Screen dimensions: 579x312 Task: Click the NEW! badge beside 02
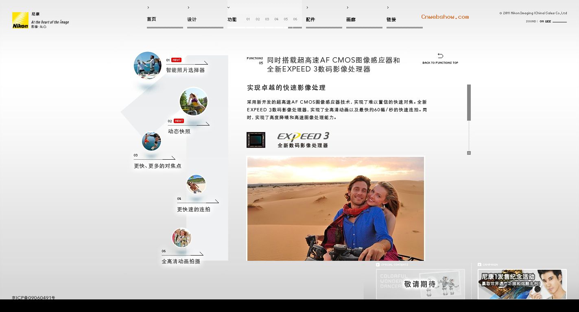tap(179, 121)
